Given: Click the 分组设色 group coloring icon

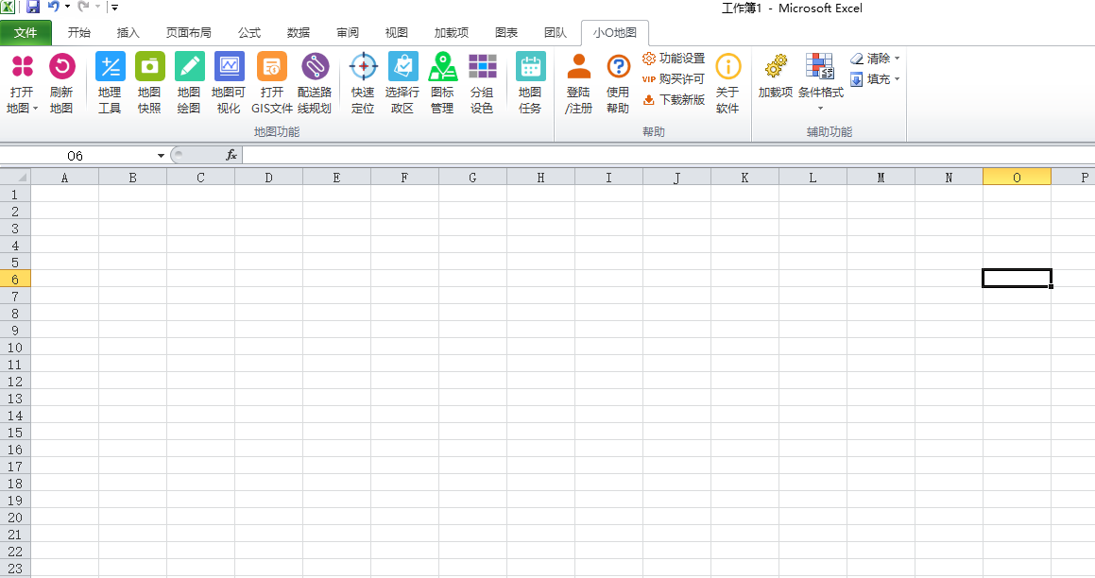Looking at the screenshot, I should tap(482, 66).
